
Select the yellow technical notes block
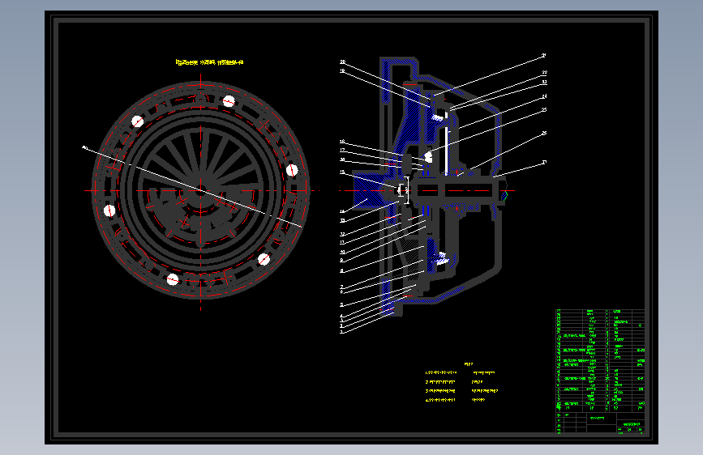click(461, 382)
